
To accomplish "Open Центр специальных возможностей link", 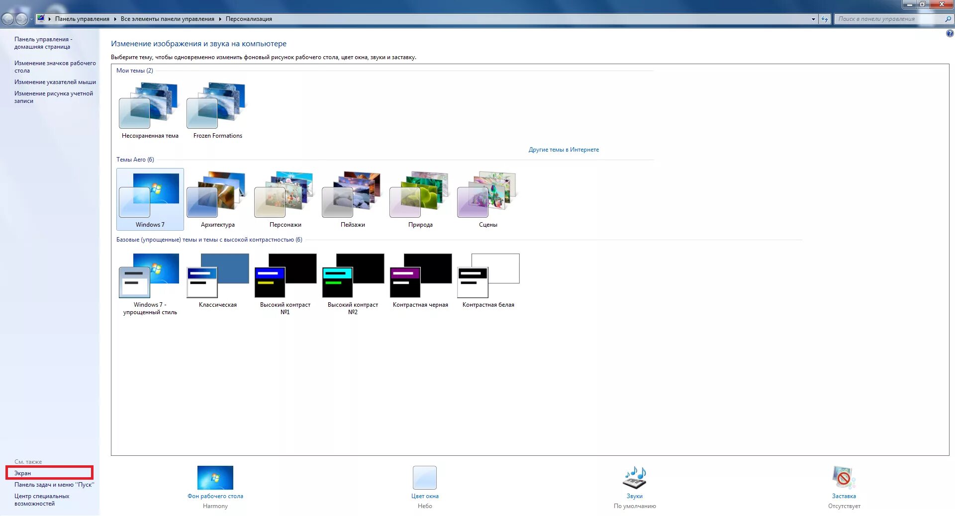I will coord(42,500).
